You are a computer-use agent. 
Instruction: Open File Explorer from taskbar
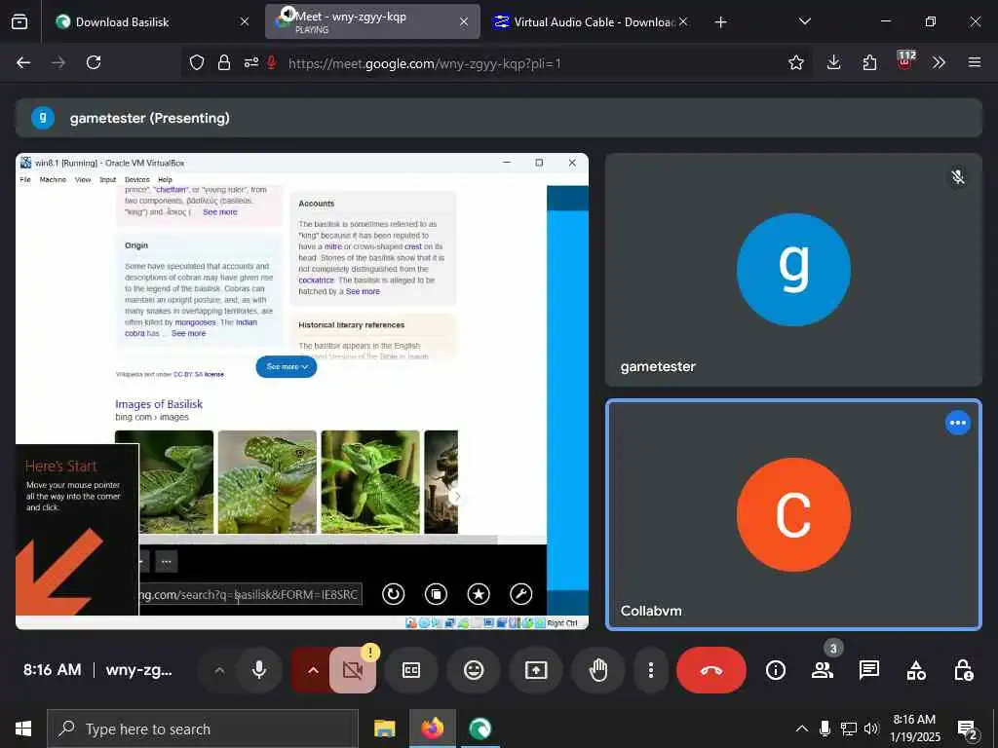point(384,729)
